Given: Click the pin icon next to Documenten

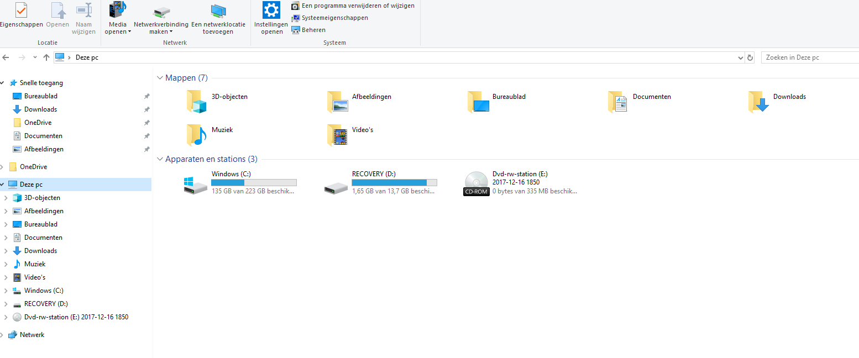Looking at the screenshot, I should click(146, 136).
